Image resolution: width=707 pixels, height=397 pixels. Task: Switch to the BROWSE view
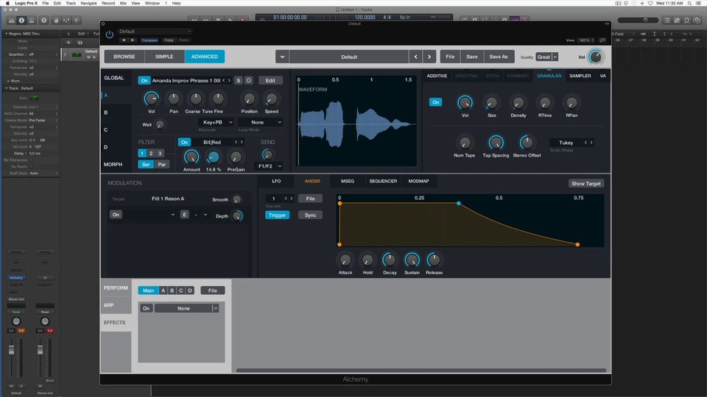click(124, 57)
